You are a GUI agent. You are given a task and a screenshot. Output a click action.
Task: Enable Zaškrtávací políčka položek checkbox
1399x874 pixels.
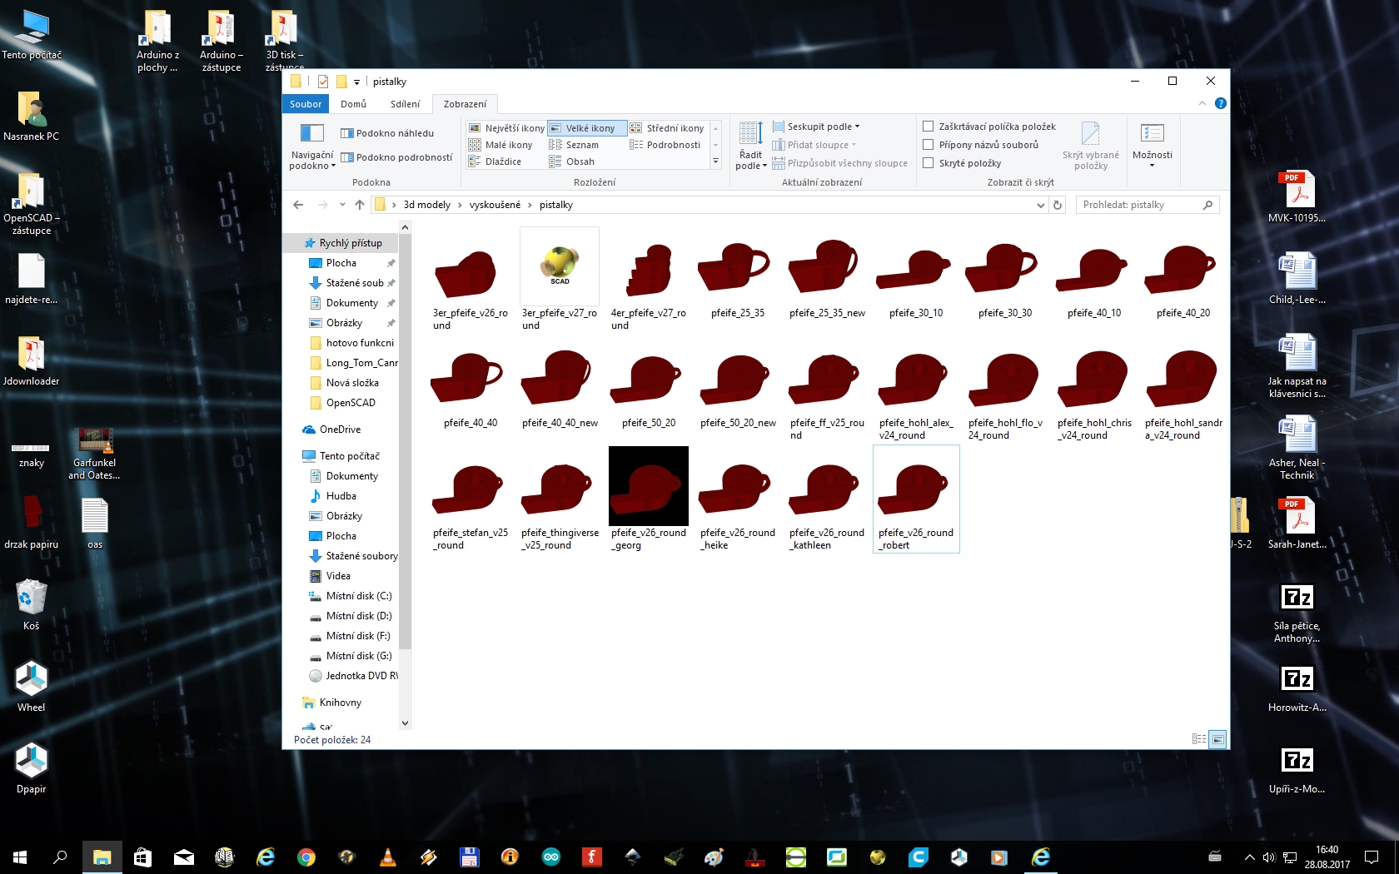928,127
